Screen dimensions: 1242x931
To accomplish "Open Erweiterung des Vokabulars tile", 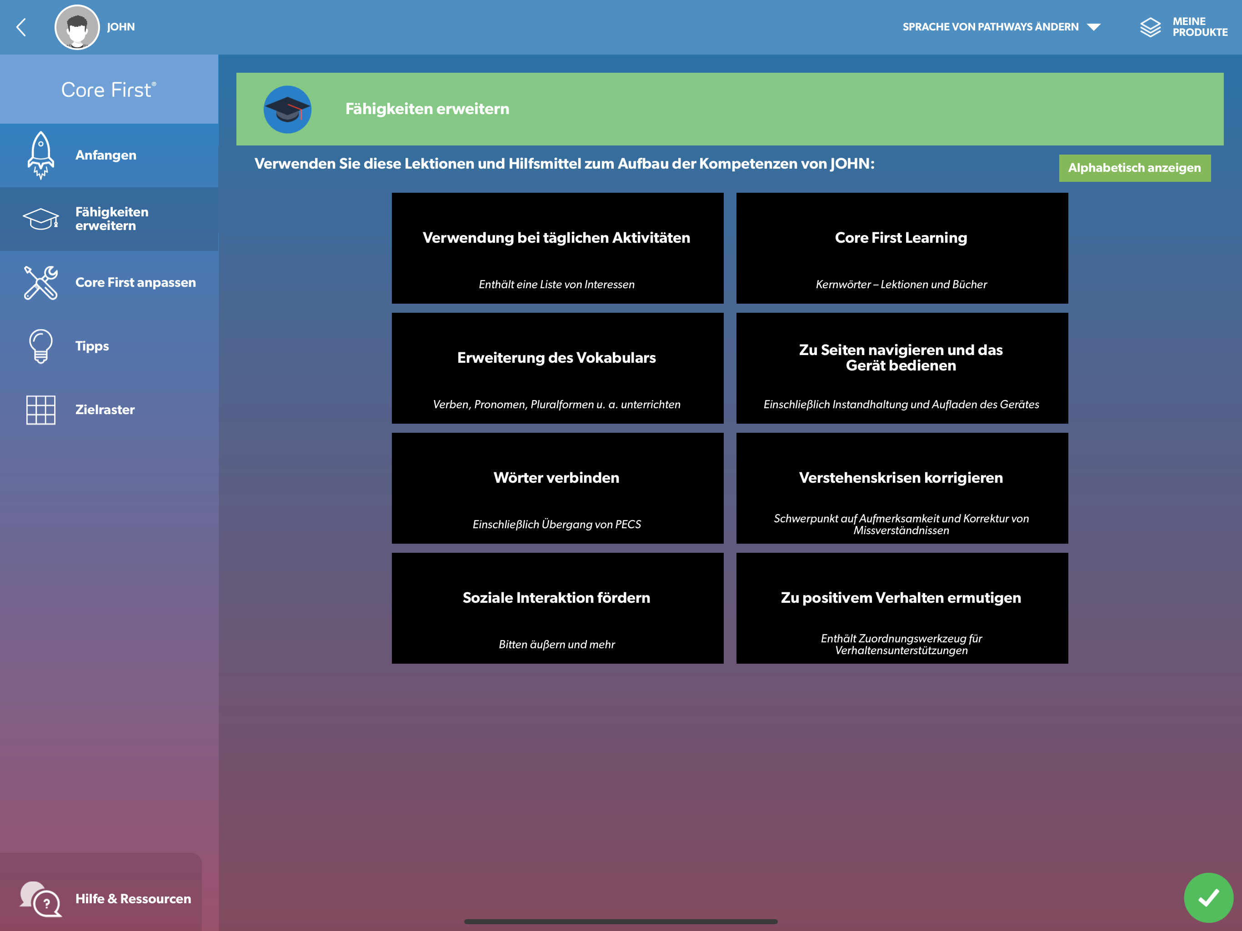I will point(557,368).
